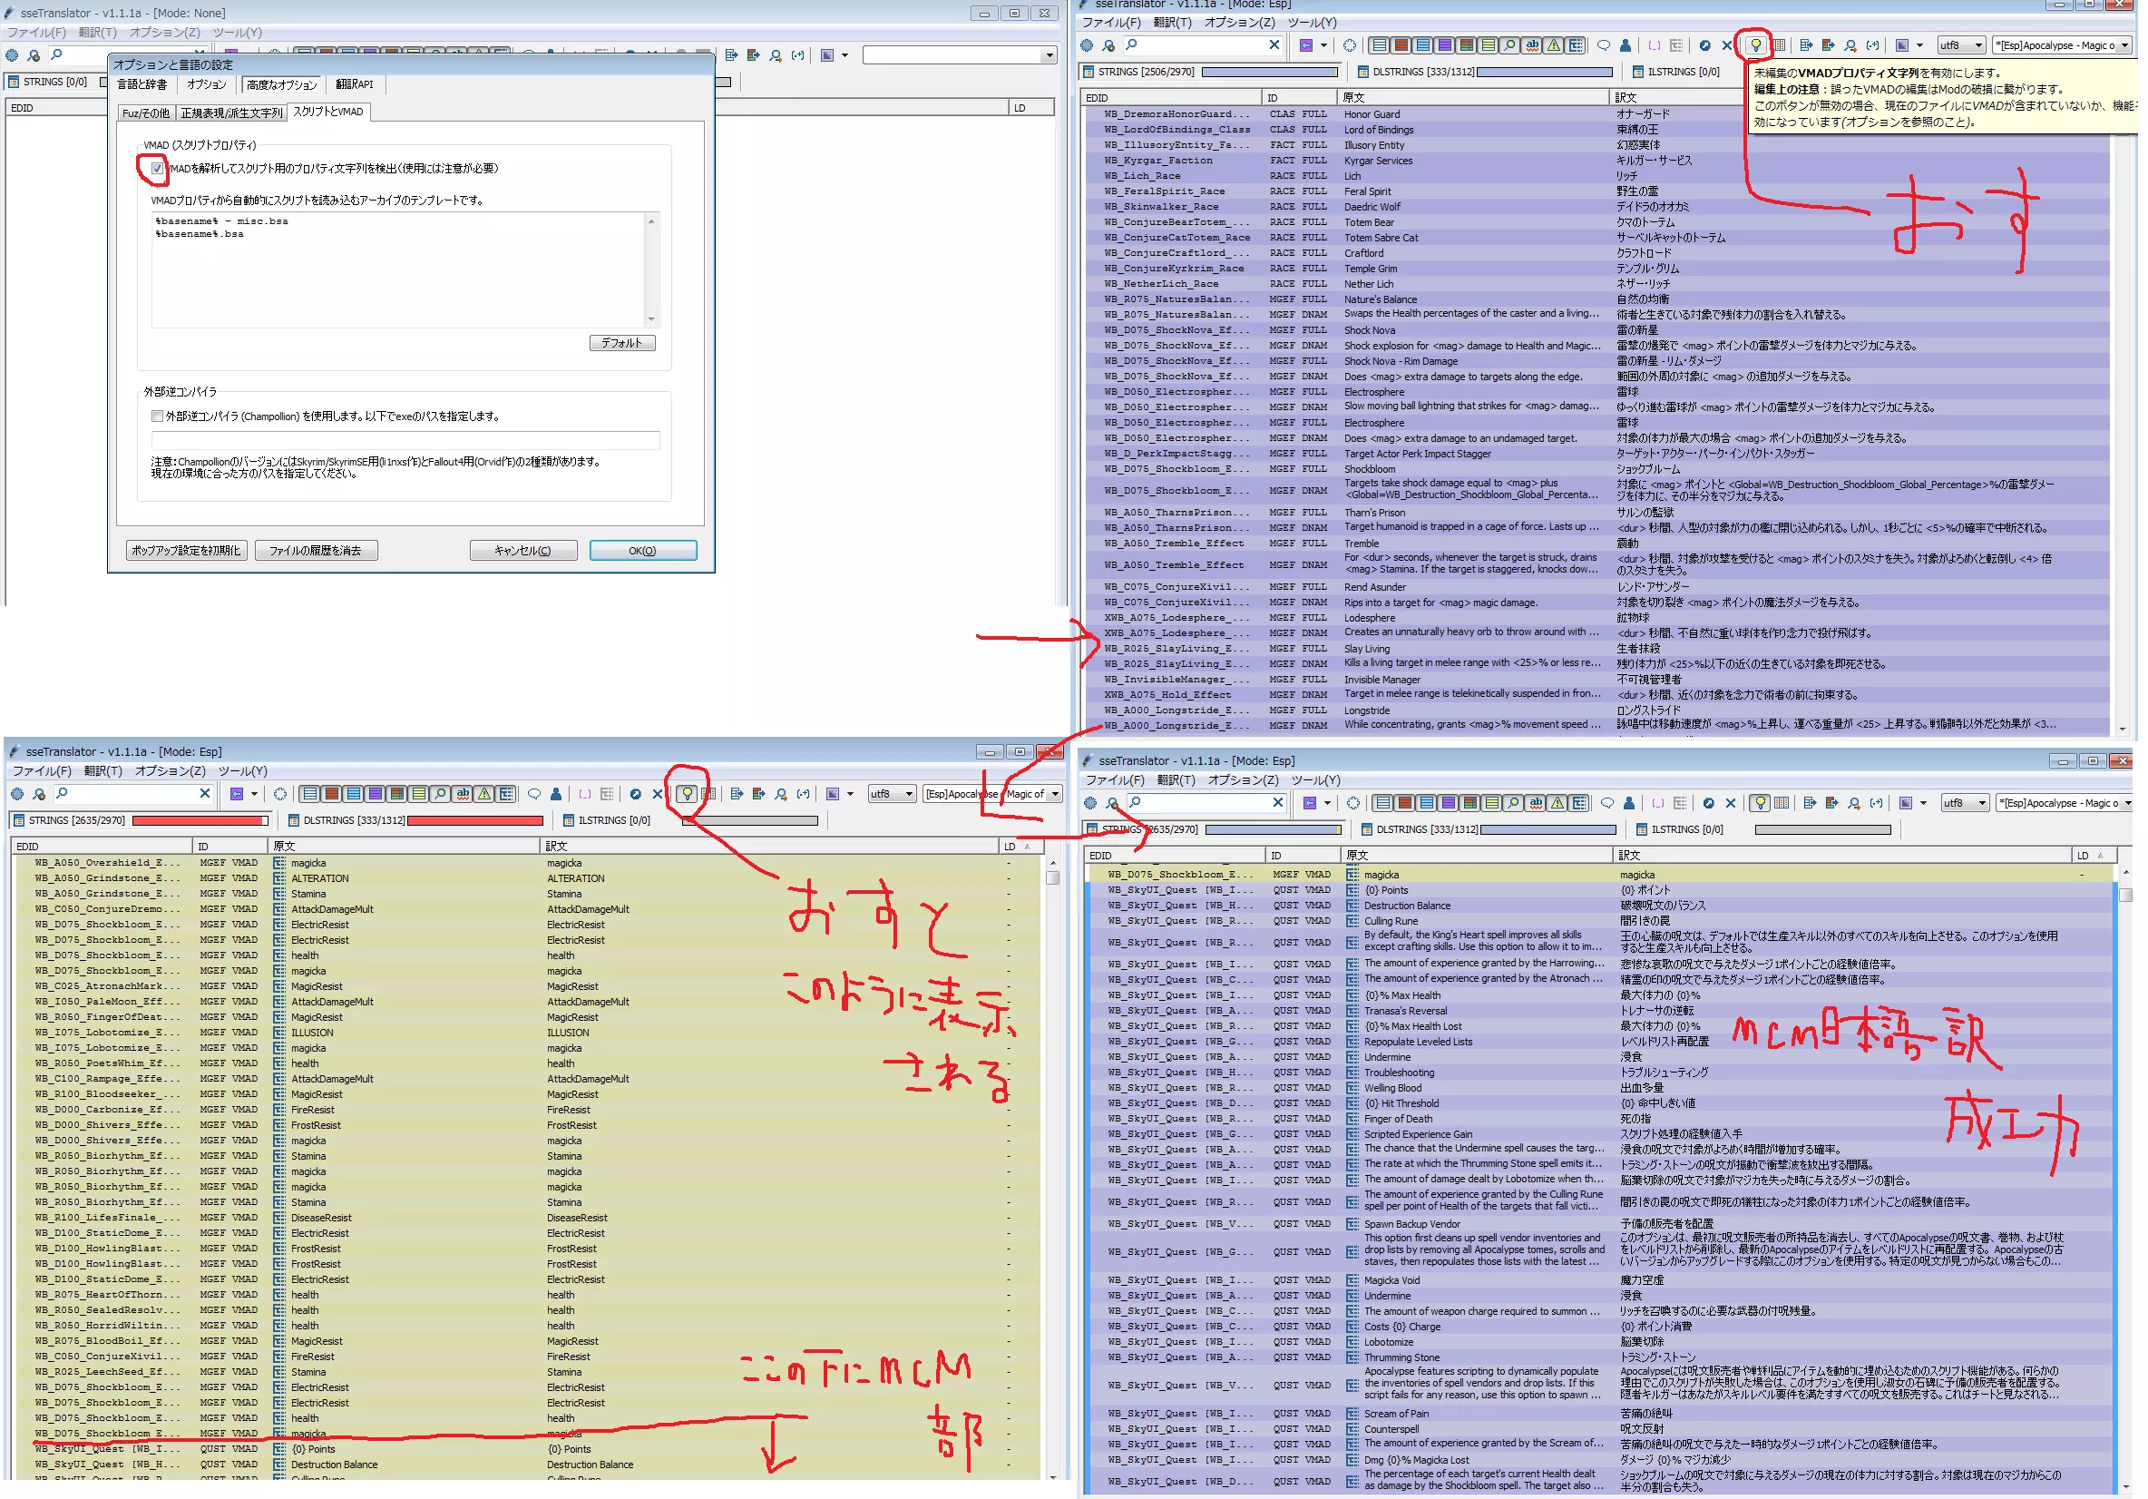The height and width of the screenshot is (1499, 2148).
Task: Click green import arrow icon in bottom-right window
Action: tap(1832, 803)
